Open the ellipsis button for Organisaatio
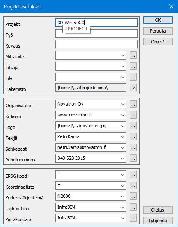 (x=133, y=104)
